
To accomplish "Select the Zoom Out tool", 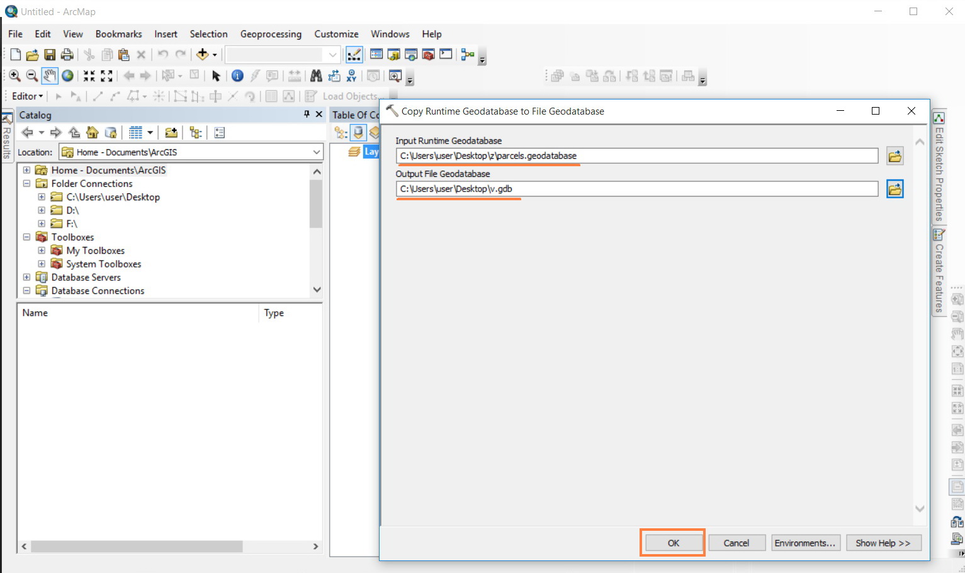I will point(32,76).
